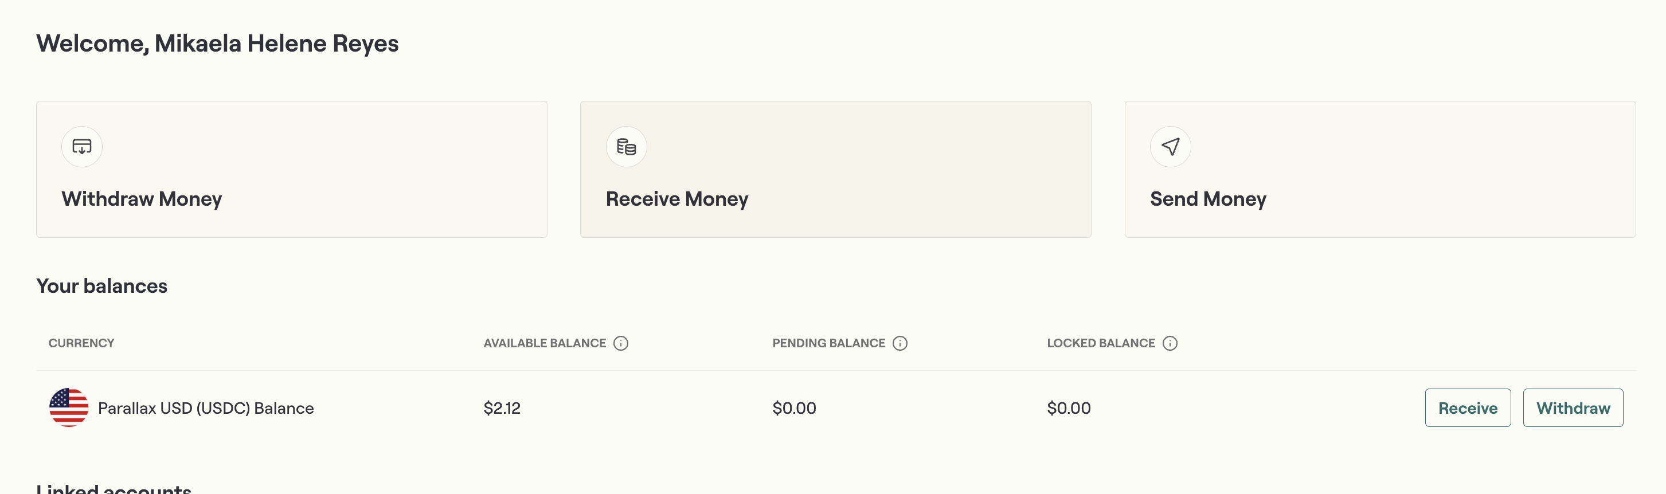Click the info icon beside Pending Balance
The width and height of the screenshot is (1666, 494).
point(900,343)
